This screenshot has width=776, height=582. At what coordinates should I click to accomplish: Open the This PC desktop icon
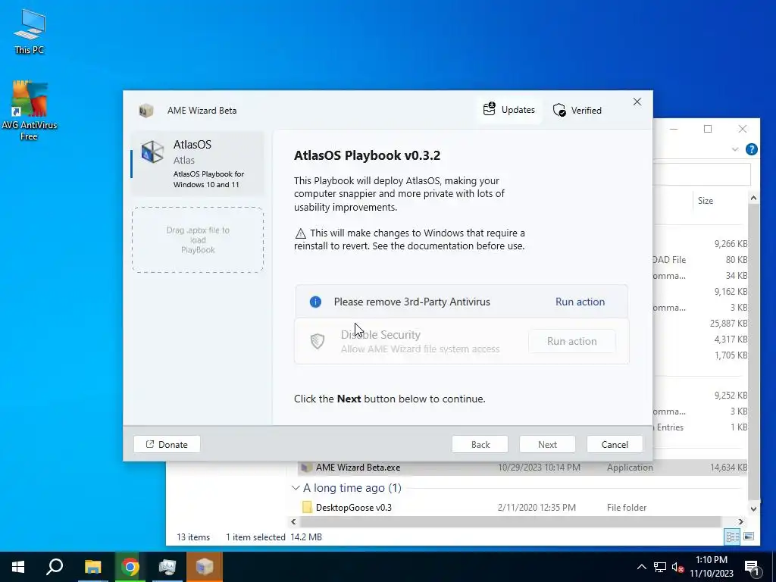(30, 32)
